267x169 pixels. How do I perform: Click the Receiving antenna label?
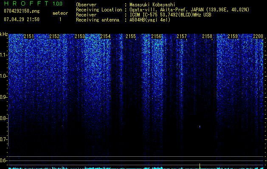[98, 20]
